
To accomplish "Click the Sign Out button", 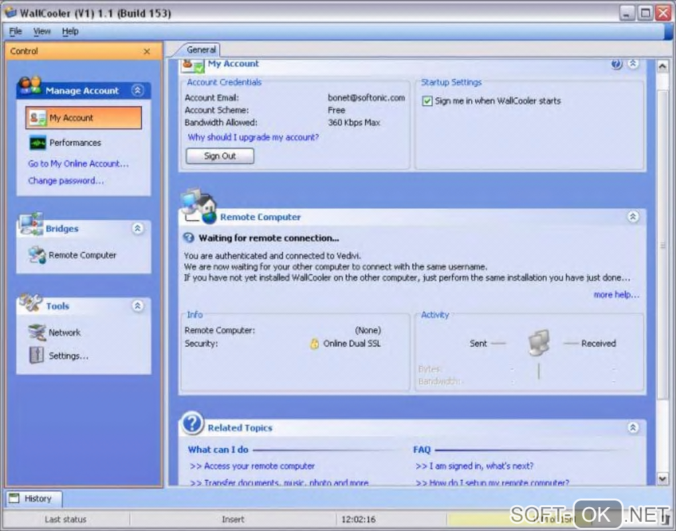I will pos(220,156).
